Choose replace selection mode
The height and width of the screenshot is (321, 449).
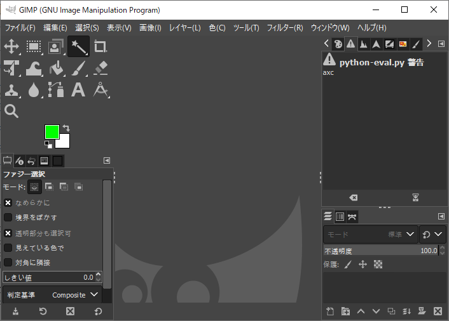tap(34, 187)
